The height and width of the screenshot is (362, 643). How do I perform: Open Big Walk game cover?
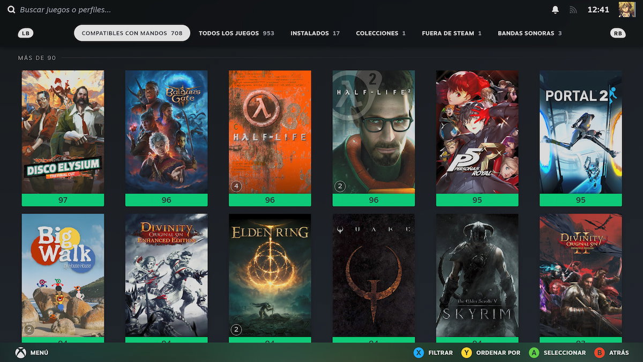click(63, 275)
